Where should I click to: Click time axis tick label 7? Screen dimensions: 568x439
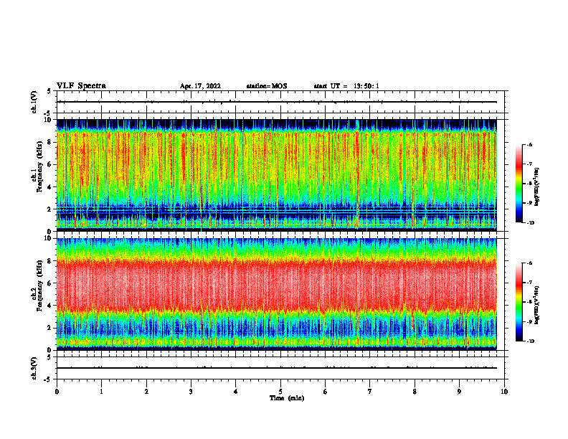click(370, 392)
